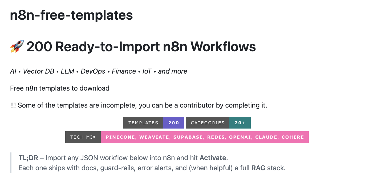Image resolution: width=373 pixels, height=179 pixels.
Task: Click the gray TECH MIX badge label
Action: (83, 137)
